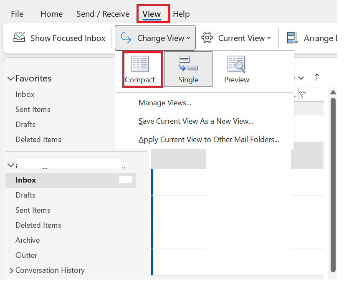
Task: Open Sent Items under Favorites
Action: [33, 109]
